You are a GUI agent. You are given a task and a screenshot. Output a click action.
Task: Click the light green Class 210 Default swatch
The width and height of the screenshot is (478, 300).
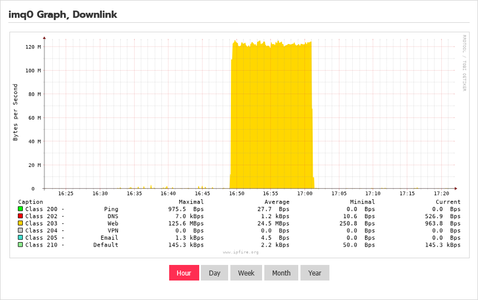(21, 244)
